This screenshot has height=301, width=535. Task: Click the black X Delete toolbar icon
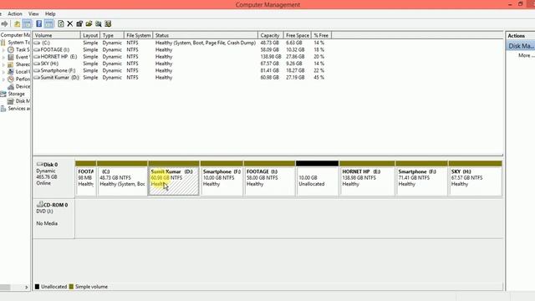[70, 24]
